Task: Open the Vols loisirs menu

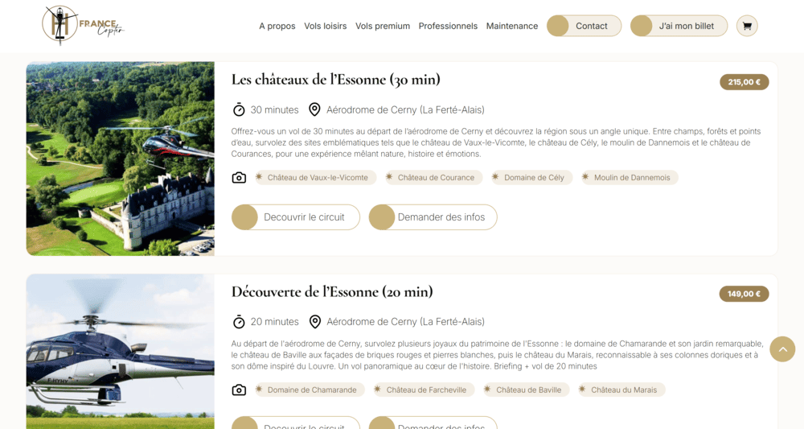Action: pyautogui.click(x=325, y=27)
